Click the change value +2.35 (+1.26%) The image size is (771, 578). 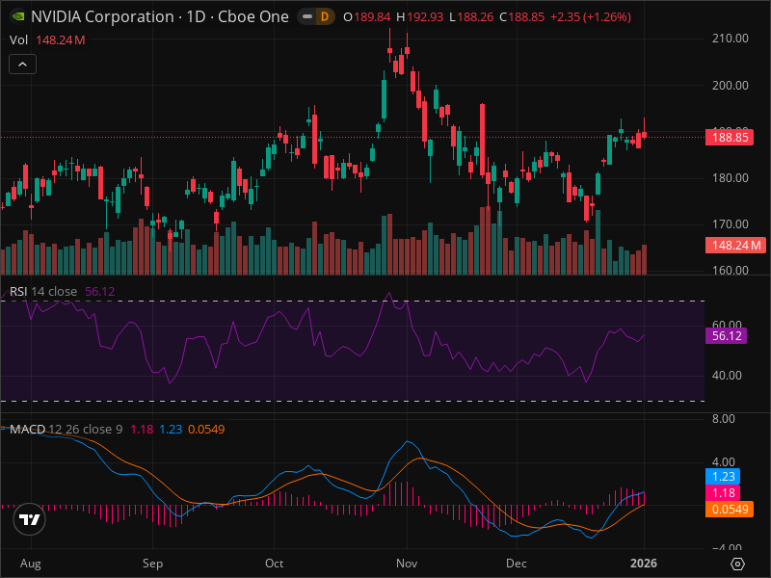click(591, 16)
